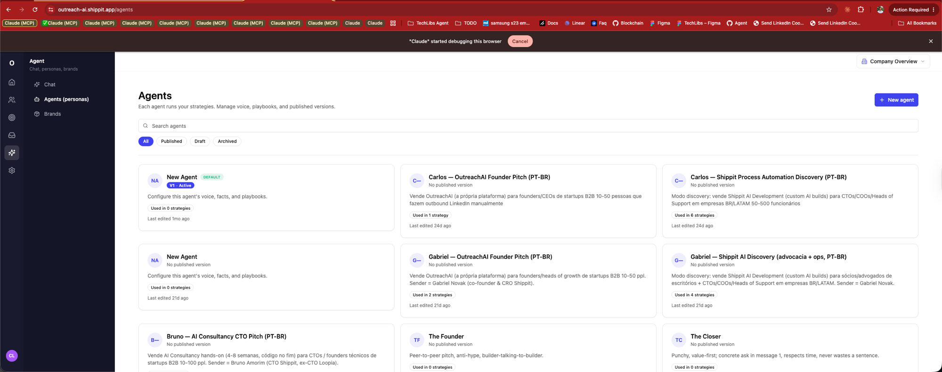Click the TC avatar of The Closer
Viewport: 942px width, 372px height.
[679, 340]
